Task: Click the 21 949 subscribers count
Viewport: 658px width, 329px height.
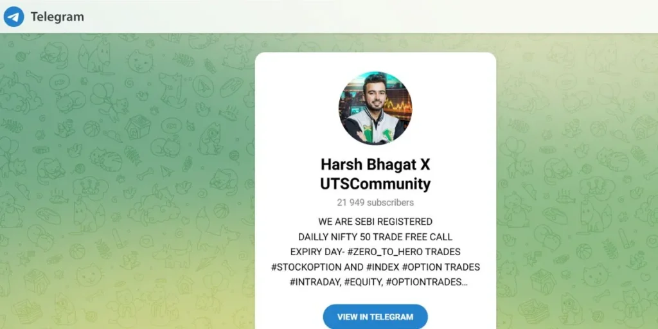Action: (x=375, y=202)
